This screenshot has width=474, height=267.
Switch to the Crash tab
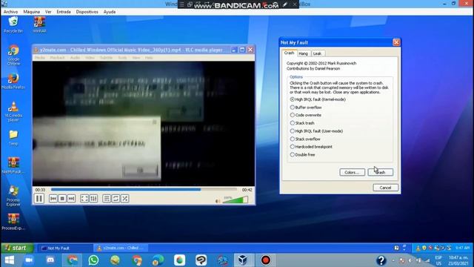(289, 53)
